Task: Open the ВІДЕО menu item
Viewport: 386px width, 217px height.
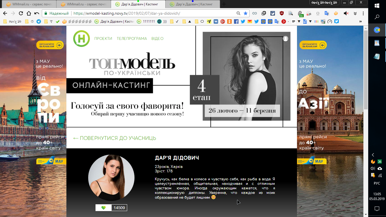Action: coord(157,39)
